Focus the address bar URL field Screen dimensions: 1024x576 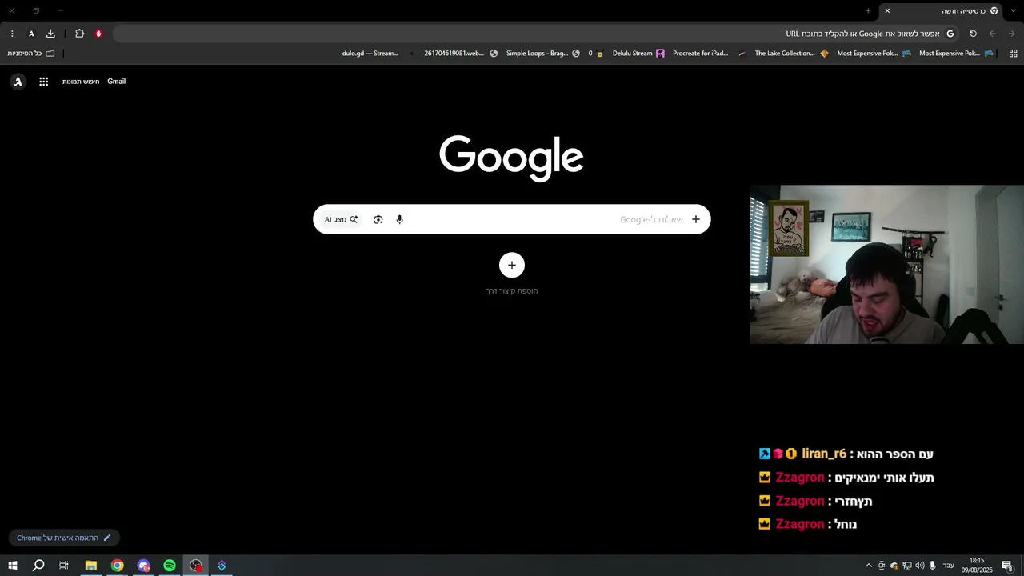tap(536, 34)
